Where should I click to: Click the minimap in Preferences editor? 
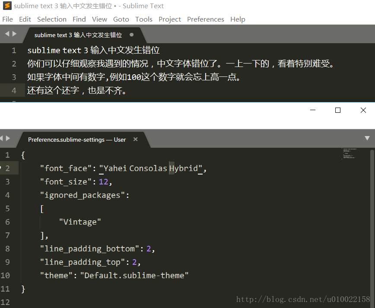pos(349,153)
